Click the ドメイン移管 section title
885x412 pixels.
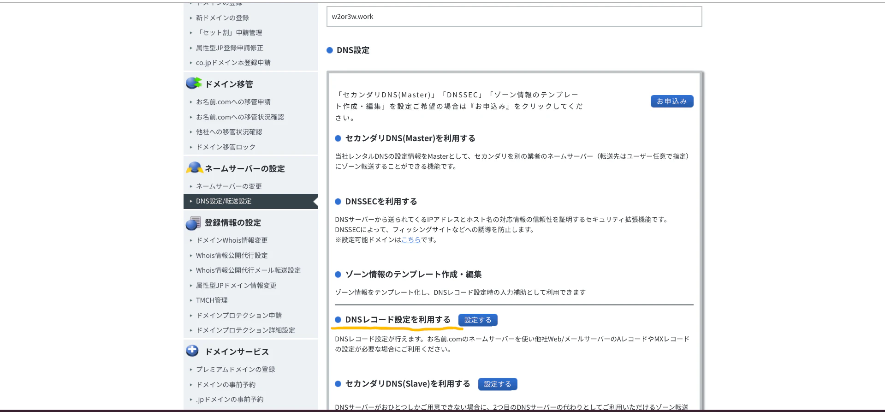(x=229, y=84)
